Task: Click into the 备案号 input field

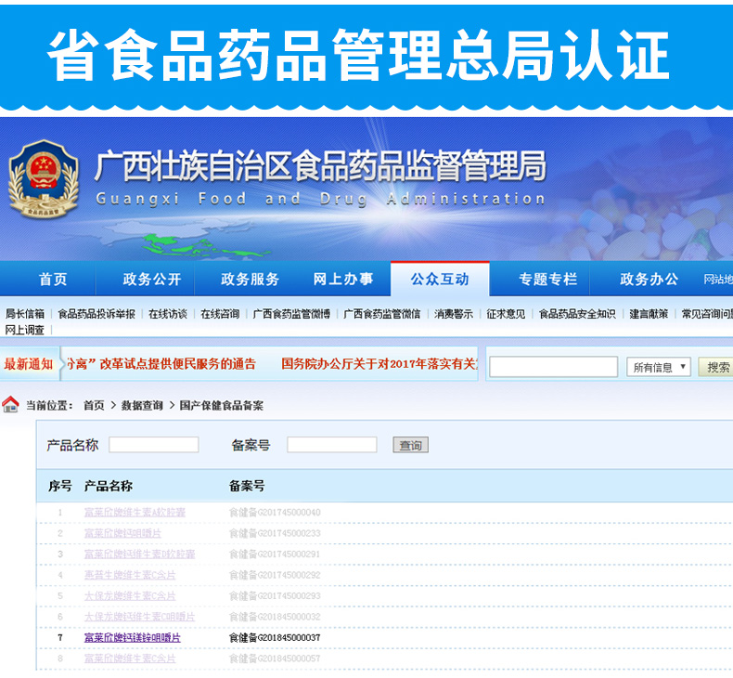Action: click(331, 445)
